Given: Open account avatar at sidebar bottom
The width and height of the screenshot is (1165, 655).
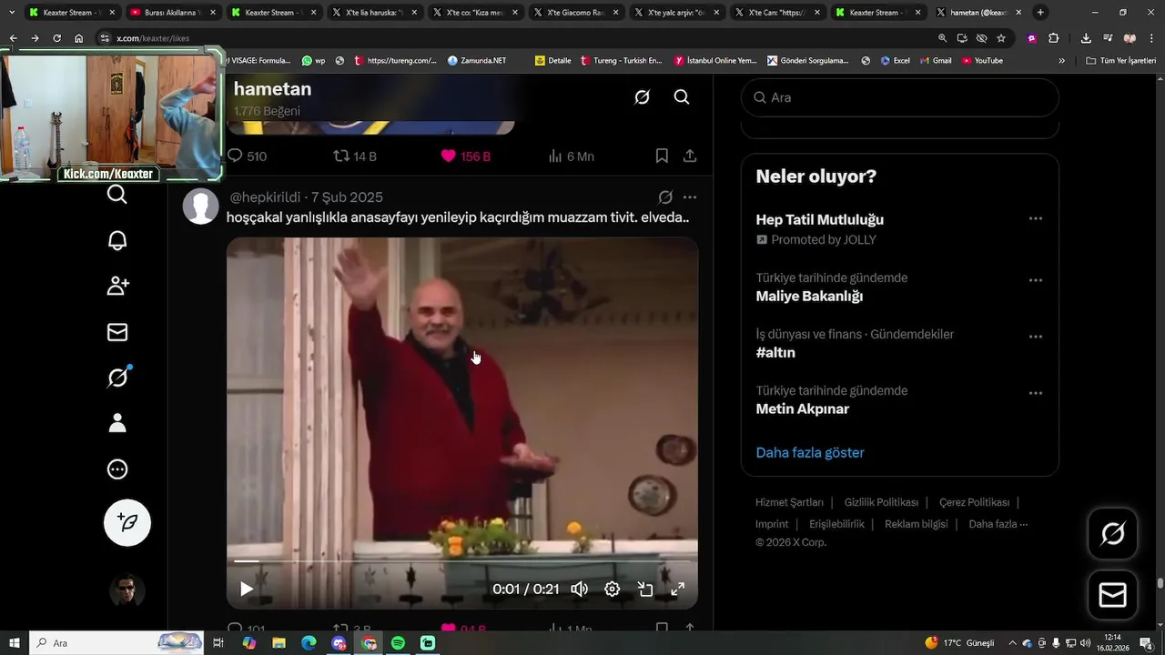Looking at the screenshot, I should 127,591.
